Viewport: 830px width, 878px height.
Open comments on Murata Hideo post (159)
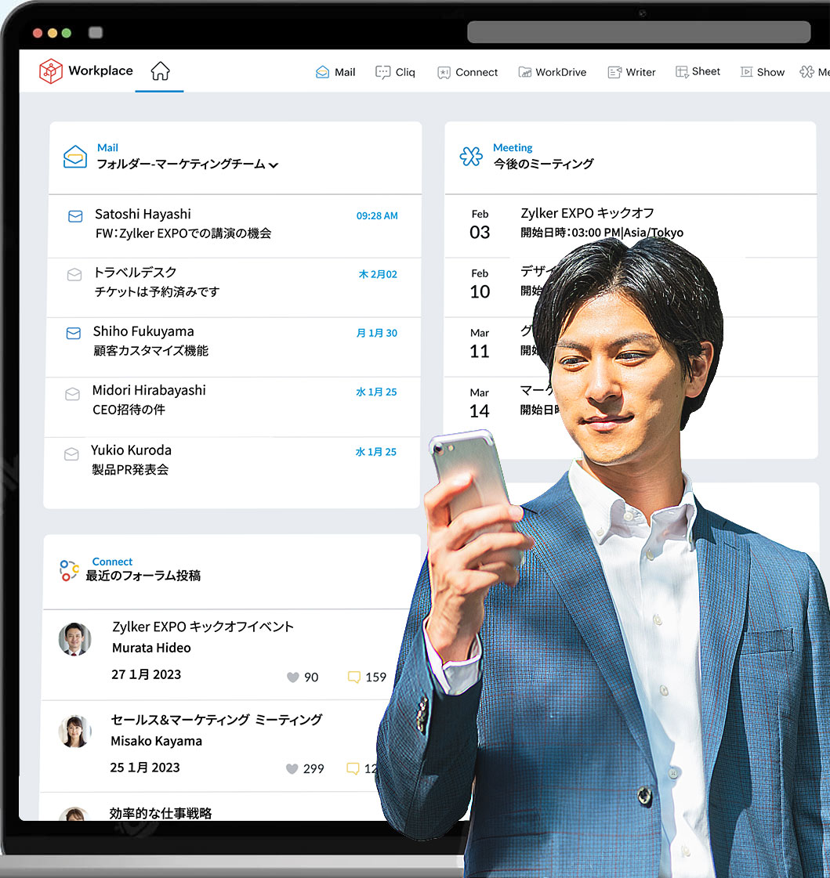pyautogui.click(x=367, y=677)
